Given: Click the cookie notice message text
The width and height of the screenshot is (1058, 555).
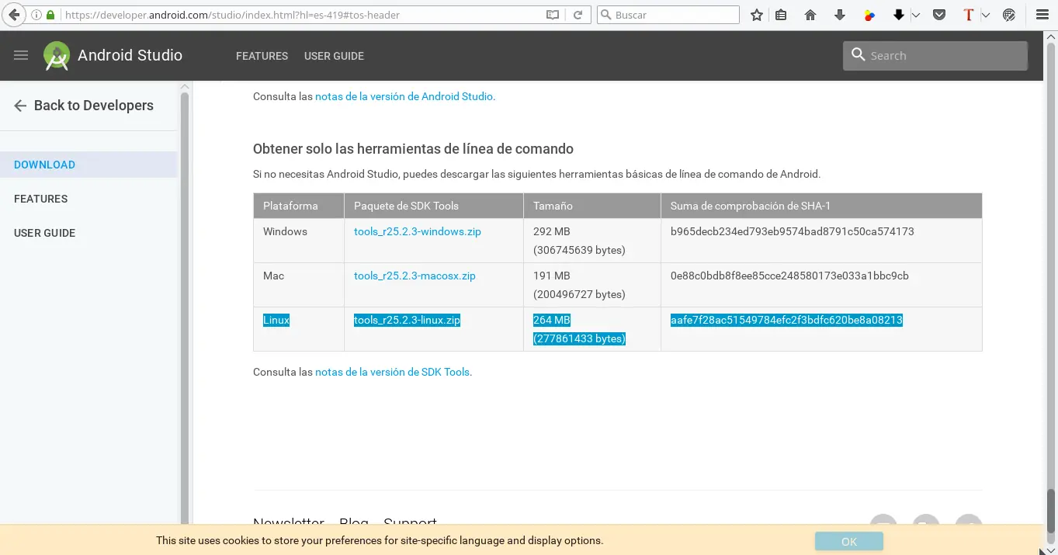Looking at the screenshot, I should pyautogui.click(x=380, y=540).
